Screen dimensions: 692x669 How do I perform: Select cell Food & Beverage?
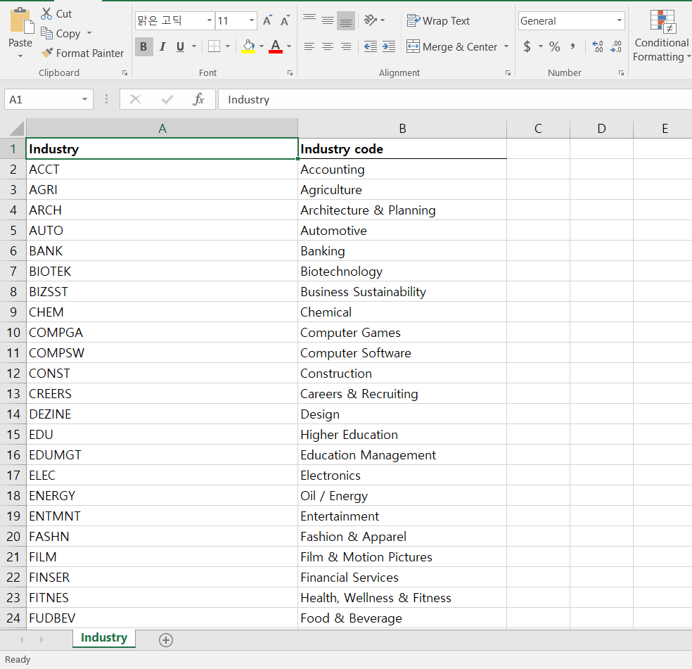coord(402,618)
